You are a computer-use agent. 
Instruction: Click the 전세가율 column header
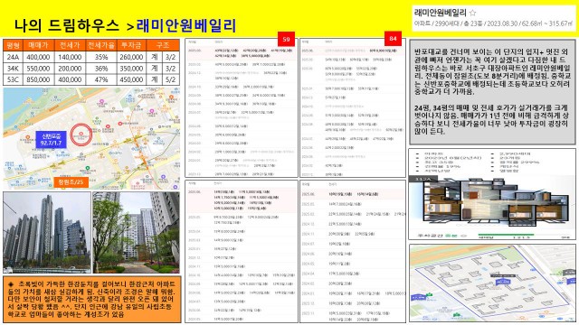tap(100, 45)
